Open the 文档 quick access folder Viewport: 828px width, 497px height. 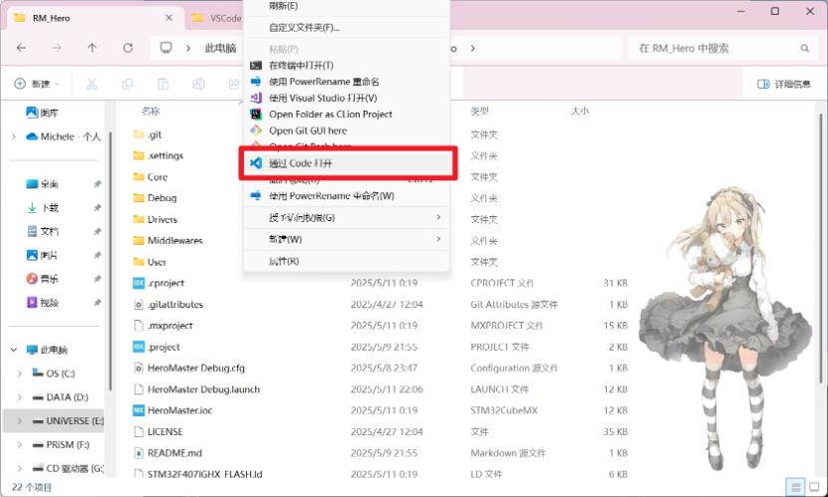[42, 232]
